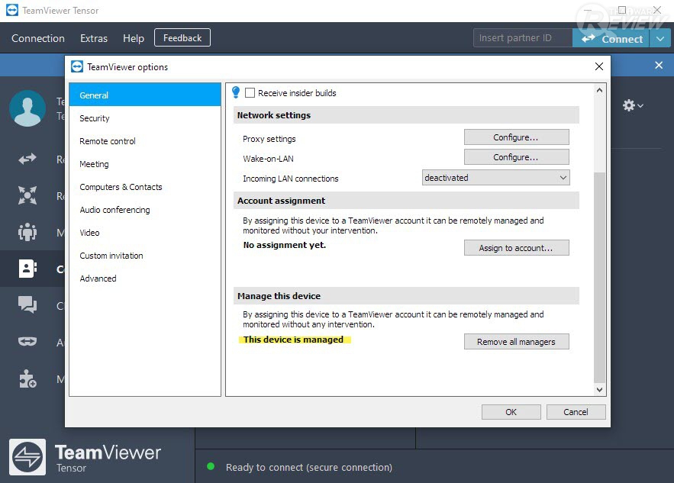Open the Help menu

pyautogui.click(x=134, y=38)
